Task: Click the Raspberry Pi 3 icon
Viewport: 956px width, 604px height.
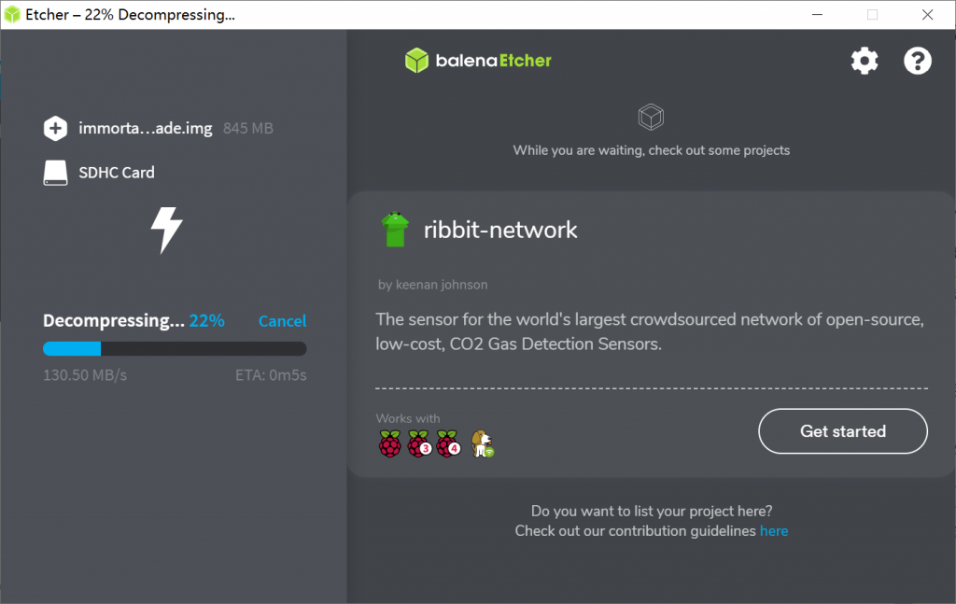Action: (419, 443)
